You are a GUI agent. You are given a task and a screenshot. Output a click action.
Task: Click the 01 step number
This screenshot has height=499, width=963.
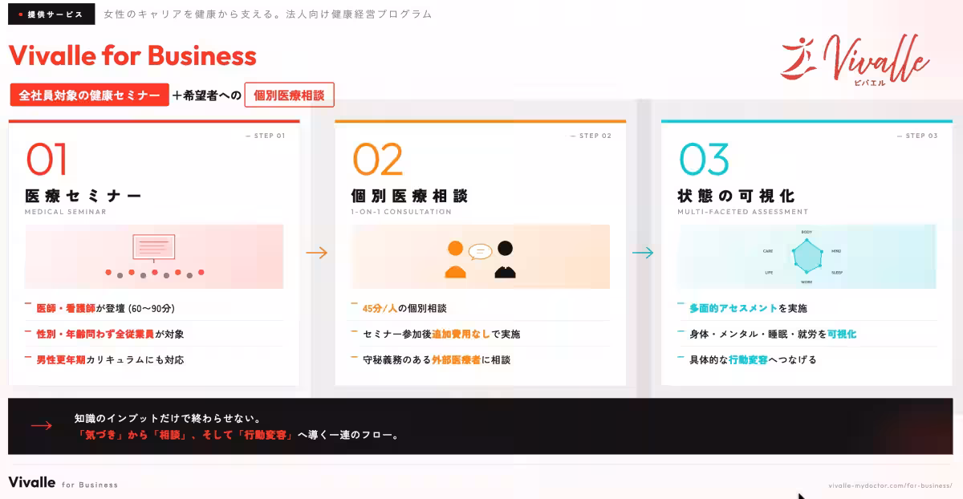pos(47,159)
